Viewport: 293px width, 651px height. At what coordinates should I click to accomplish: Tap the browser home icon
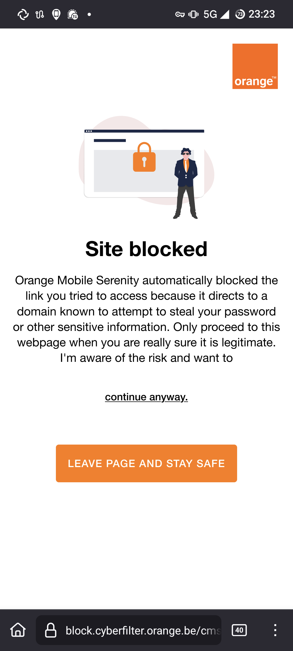tap(18, 630)
